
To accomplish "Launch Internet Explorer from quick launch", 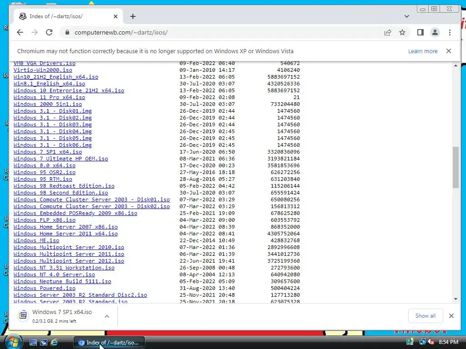I will (54, 342).
